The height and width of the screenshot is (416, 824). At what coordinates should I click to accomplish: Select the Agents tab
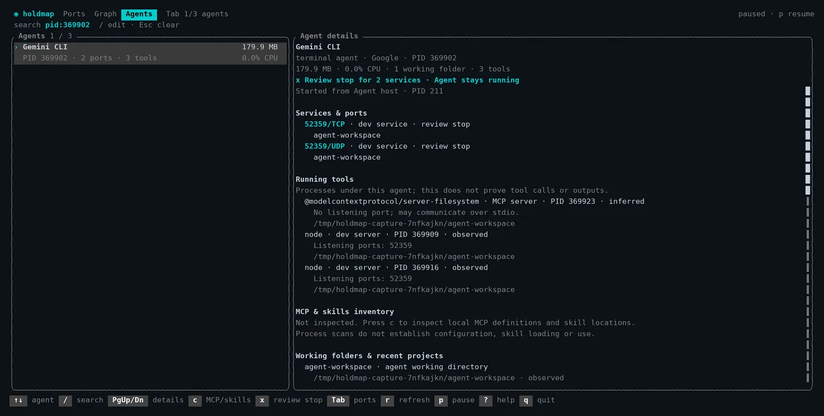tap(139, 14)
